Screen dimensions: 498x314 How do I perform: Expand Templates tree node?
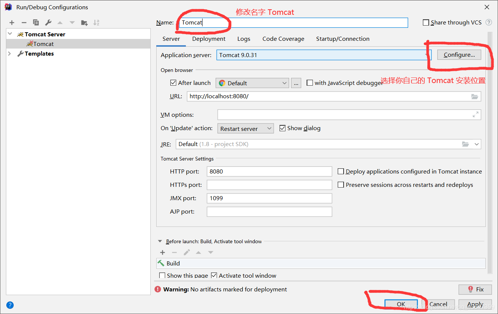point(10,54)
